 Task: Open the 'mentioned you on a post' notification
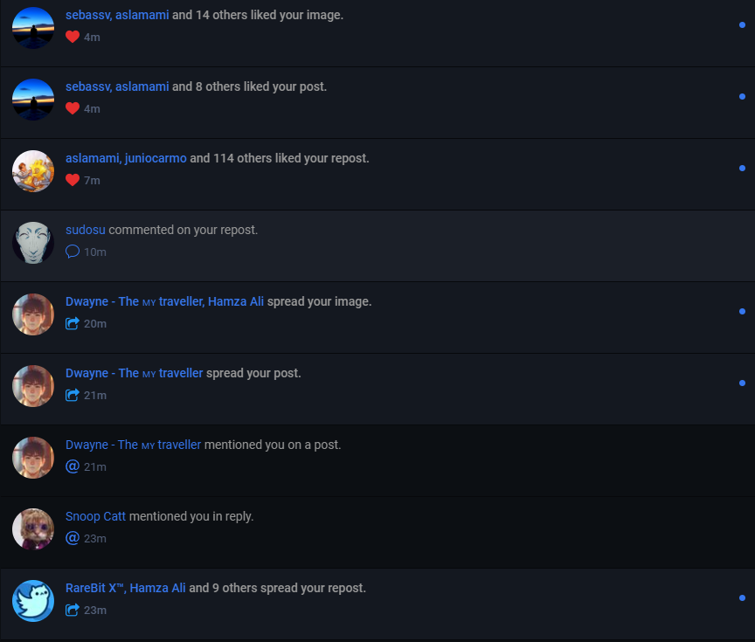click(377, 460)
